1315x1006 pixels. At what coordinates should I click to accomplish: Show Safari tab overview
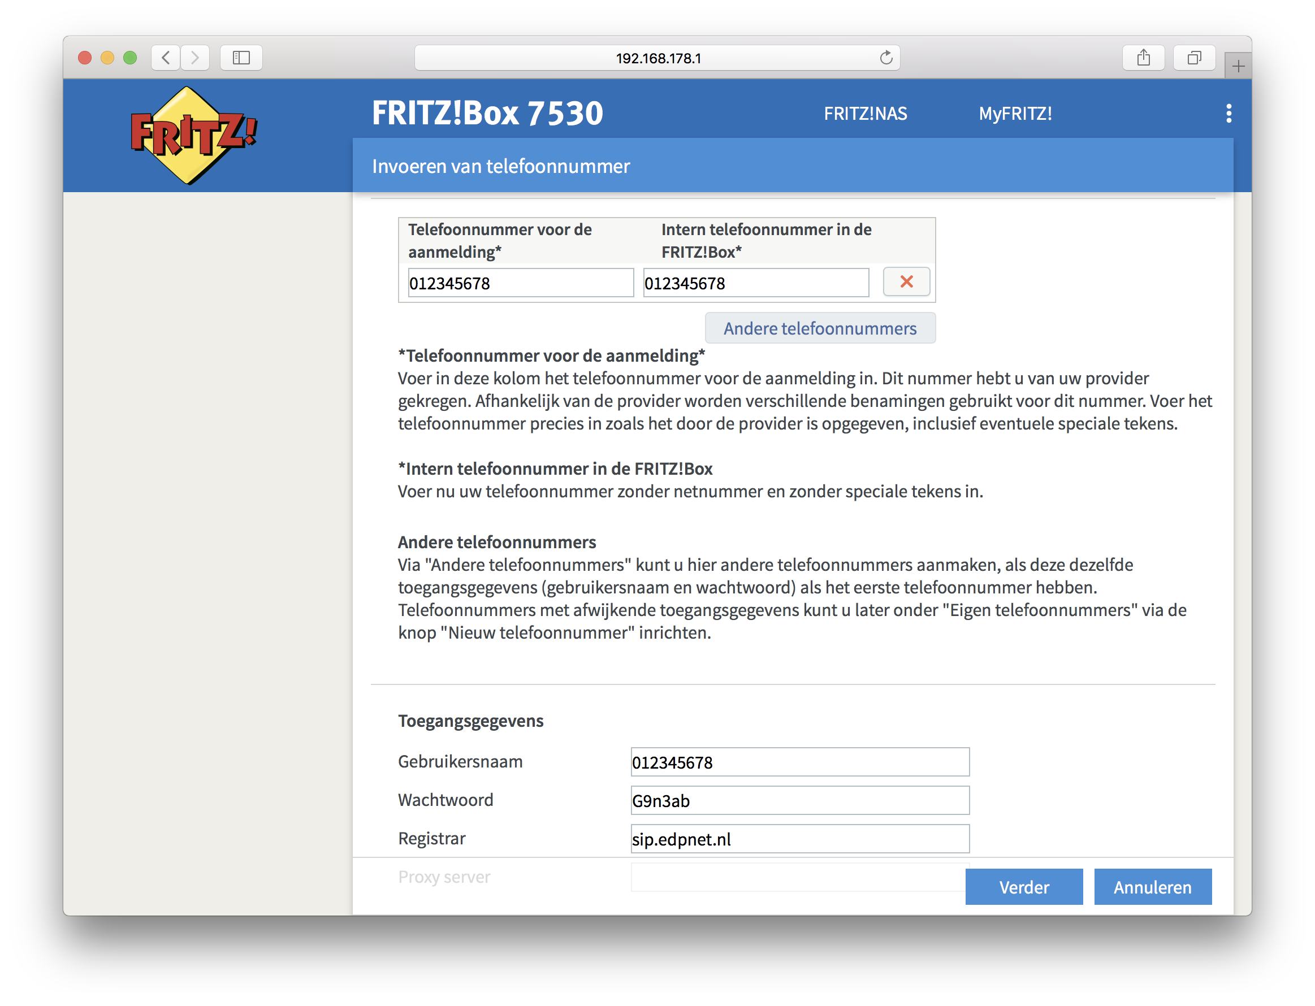coord(1193,58)
